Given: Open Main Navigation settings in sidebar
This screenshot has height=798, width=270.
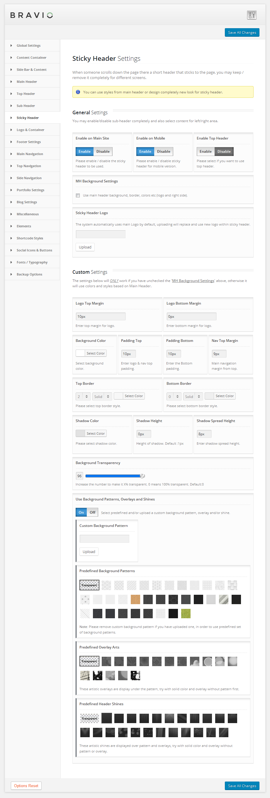Looking at the screenshot, I should point(30,154).
